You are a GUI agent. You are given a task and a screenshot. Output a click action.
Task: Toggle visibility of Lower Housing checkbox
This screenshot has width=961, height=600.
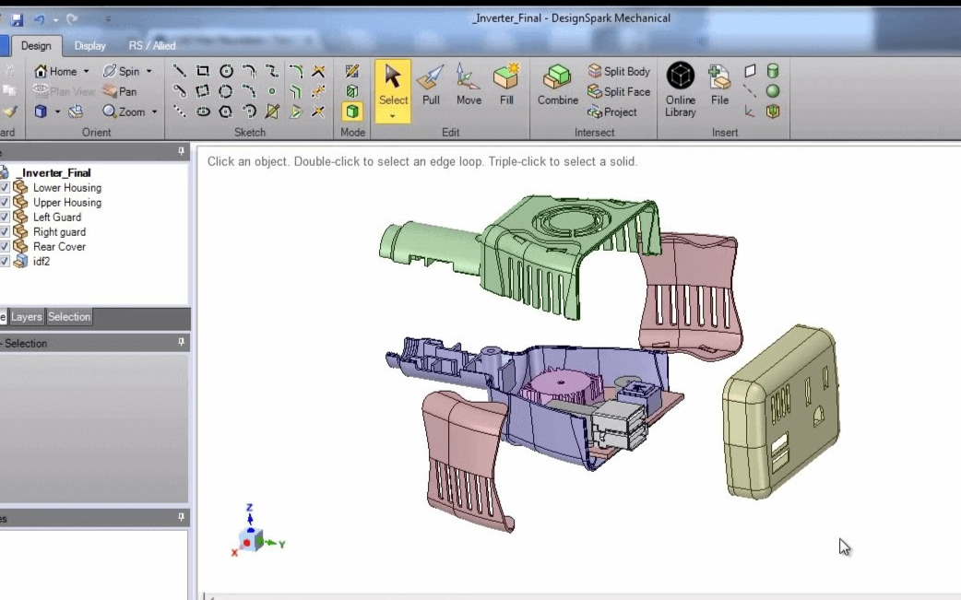(5, 187)
